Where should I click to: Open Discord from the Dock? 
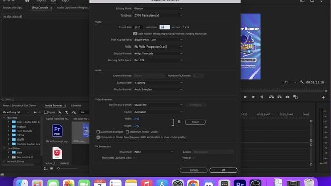(208, 183)
